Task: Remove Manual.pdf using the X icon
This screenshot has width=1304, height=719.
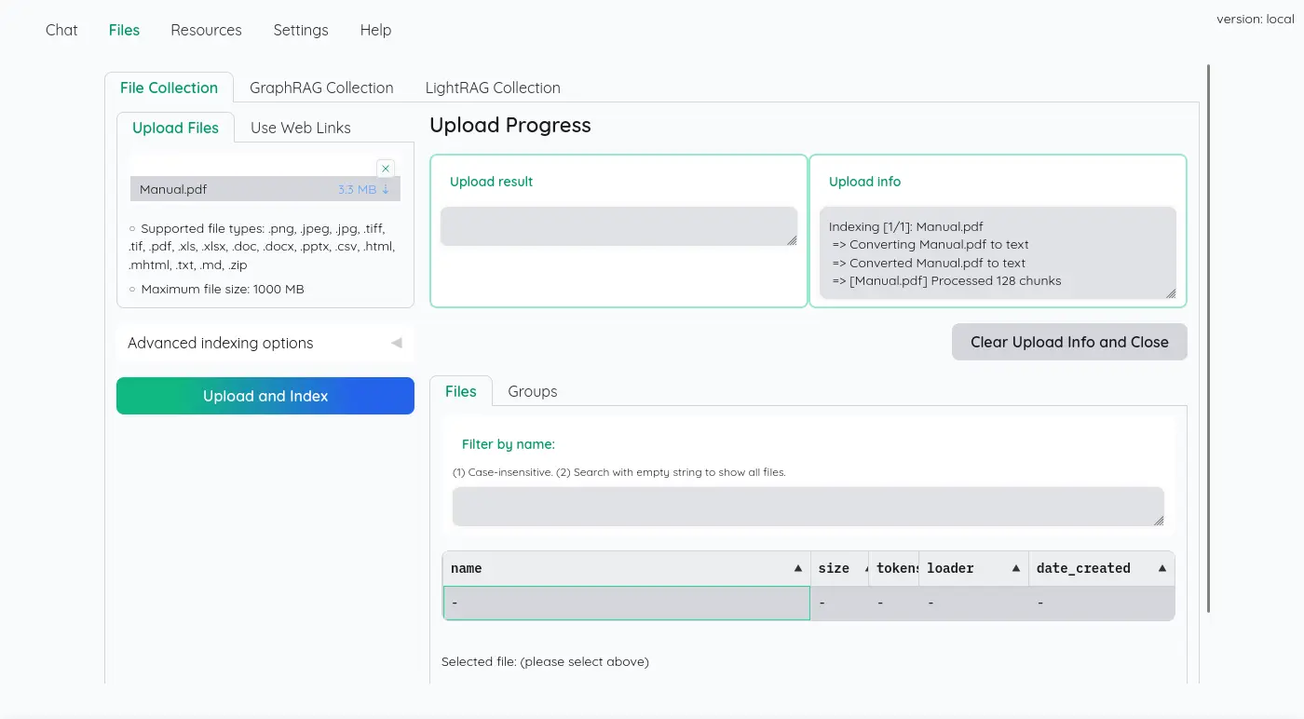Action: tap(386, 169)
